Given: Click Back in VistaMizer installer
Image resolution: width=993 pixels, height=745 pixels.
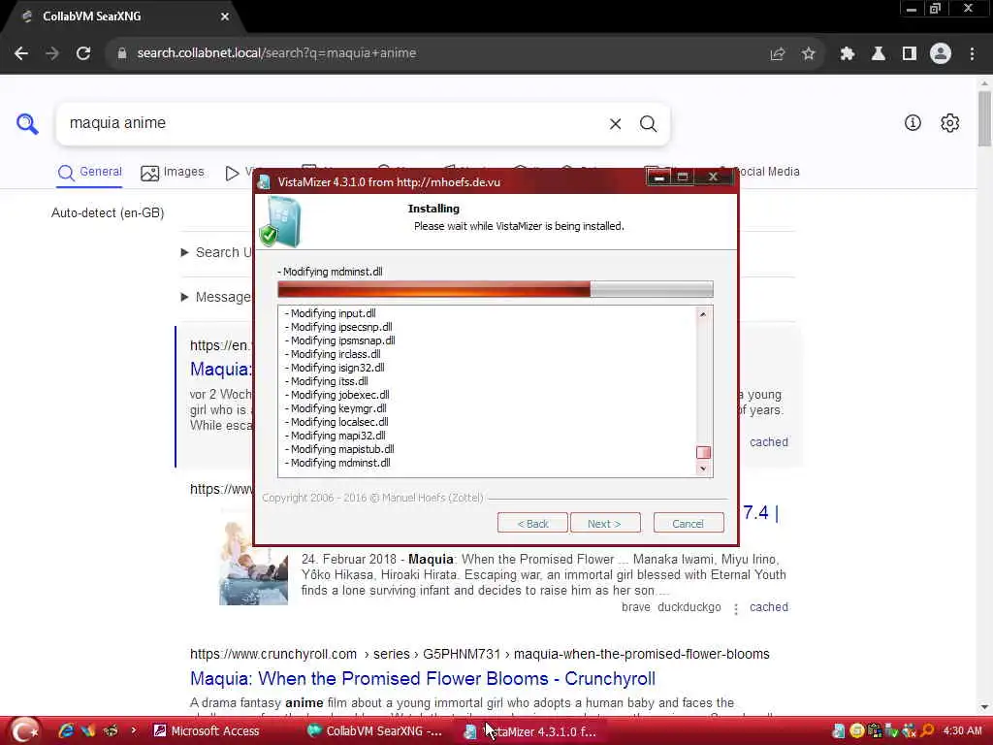Looking at the screenshot, I should point(532,523).
